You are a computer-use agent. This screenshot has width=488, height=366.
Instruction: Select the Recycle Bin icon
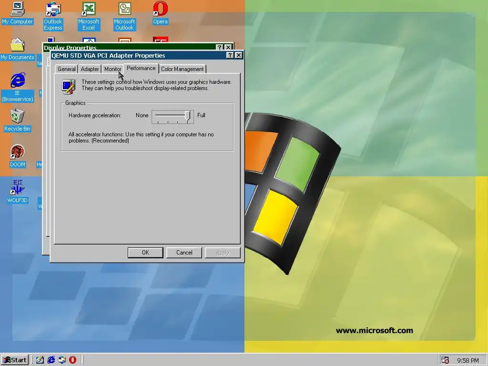18,121
